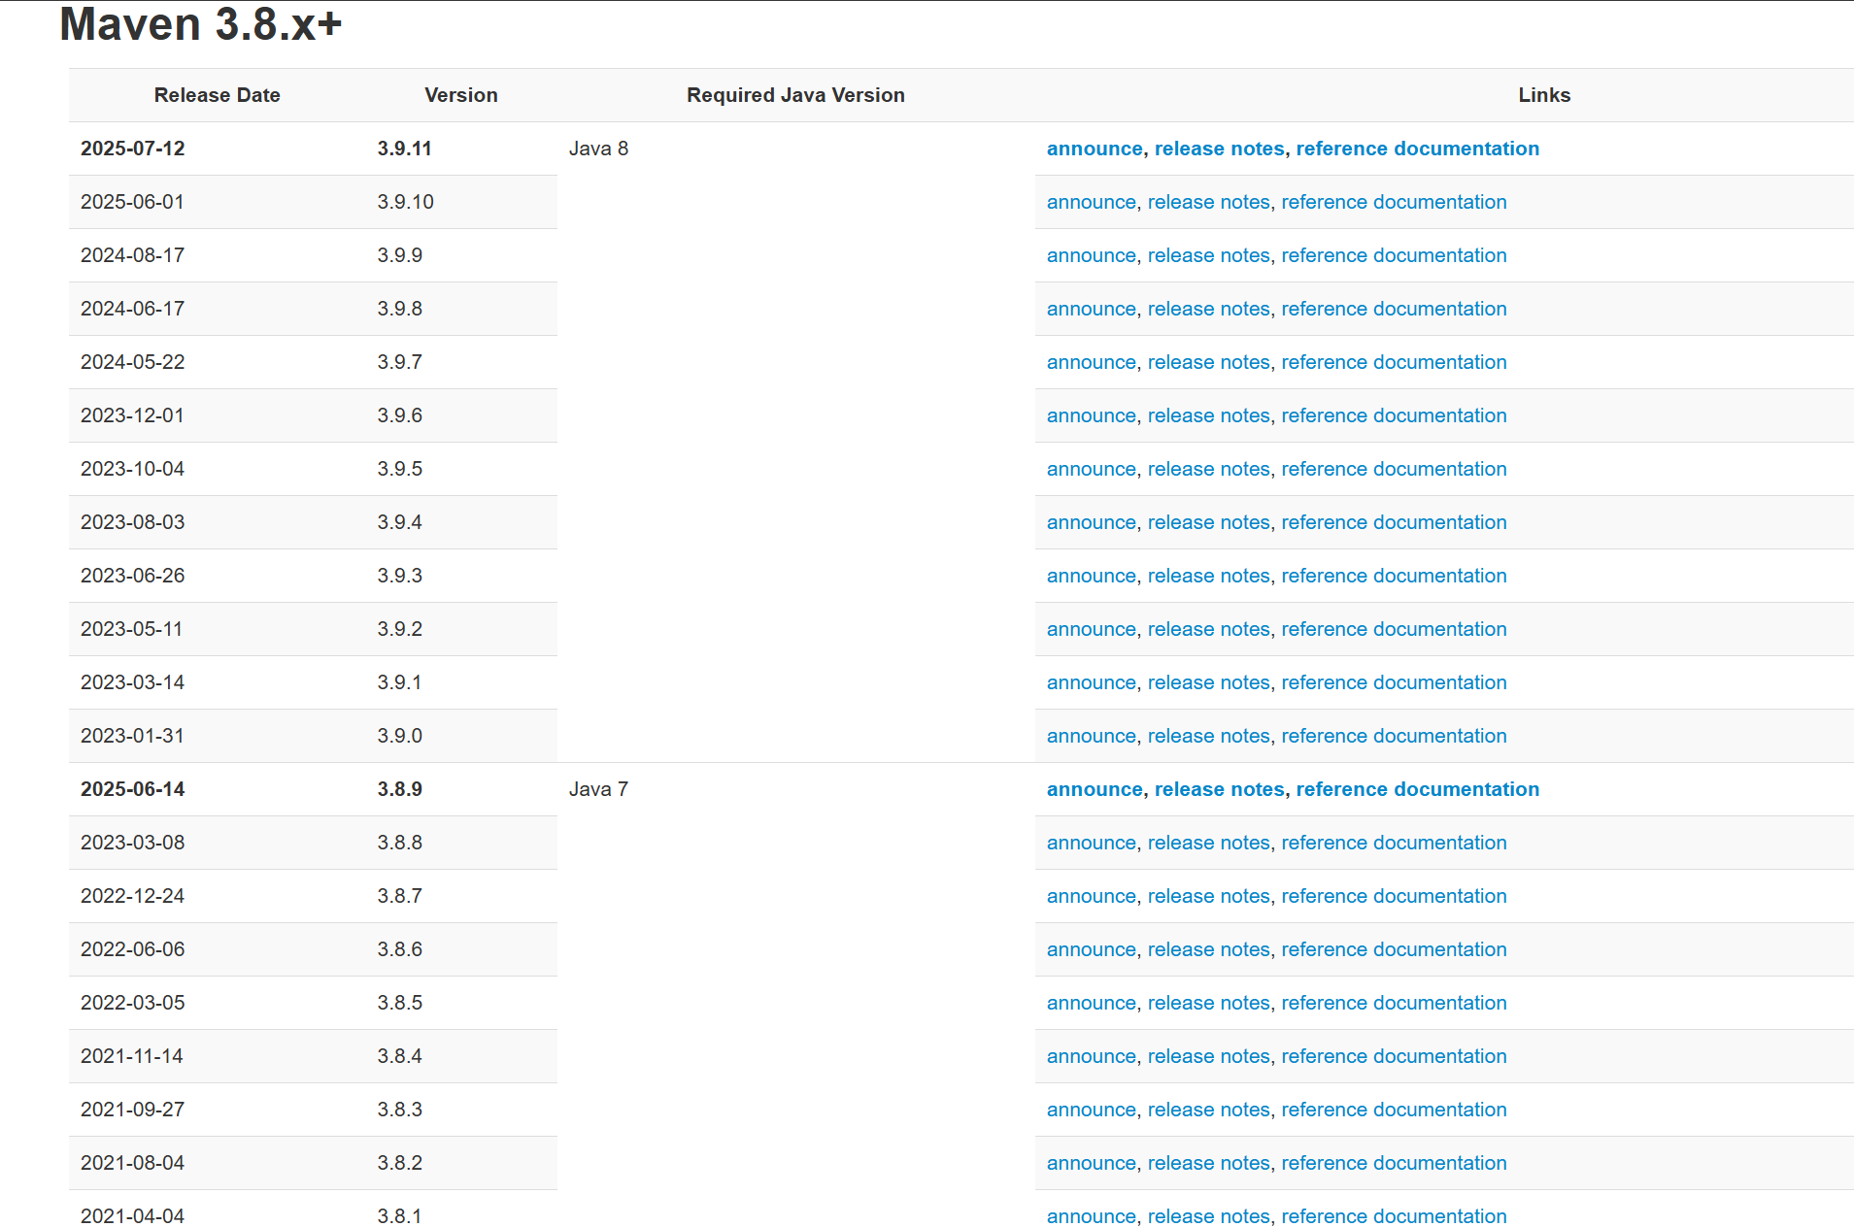The image size is (1854, 1227).
Task: Open reference documentation for Maven 3.9.2
Action: [1394, 629]
